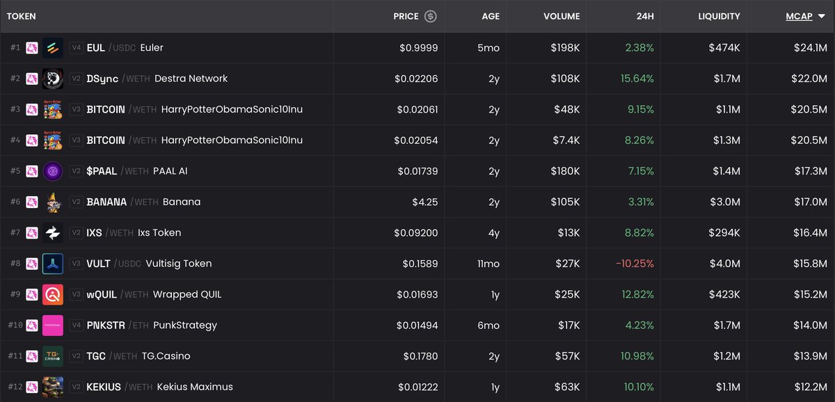Screen dimensions: 835x402
Task: Click the token logo in row #3 BITCOIN
Action: [53, 109]
